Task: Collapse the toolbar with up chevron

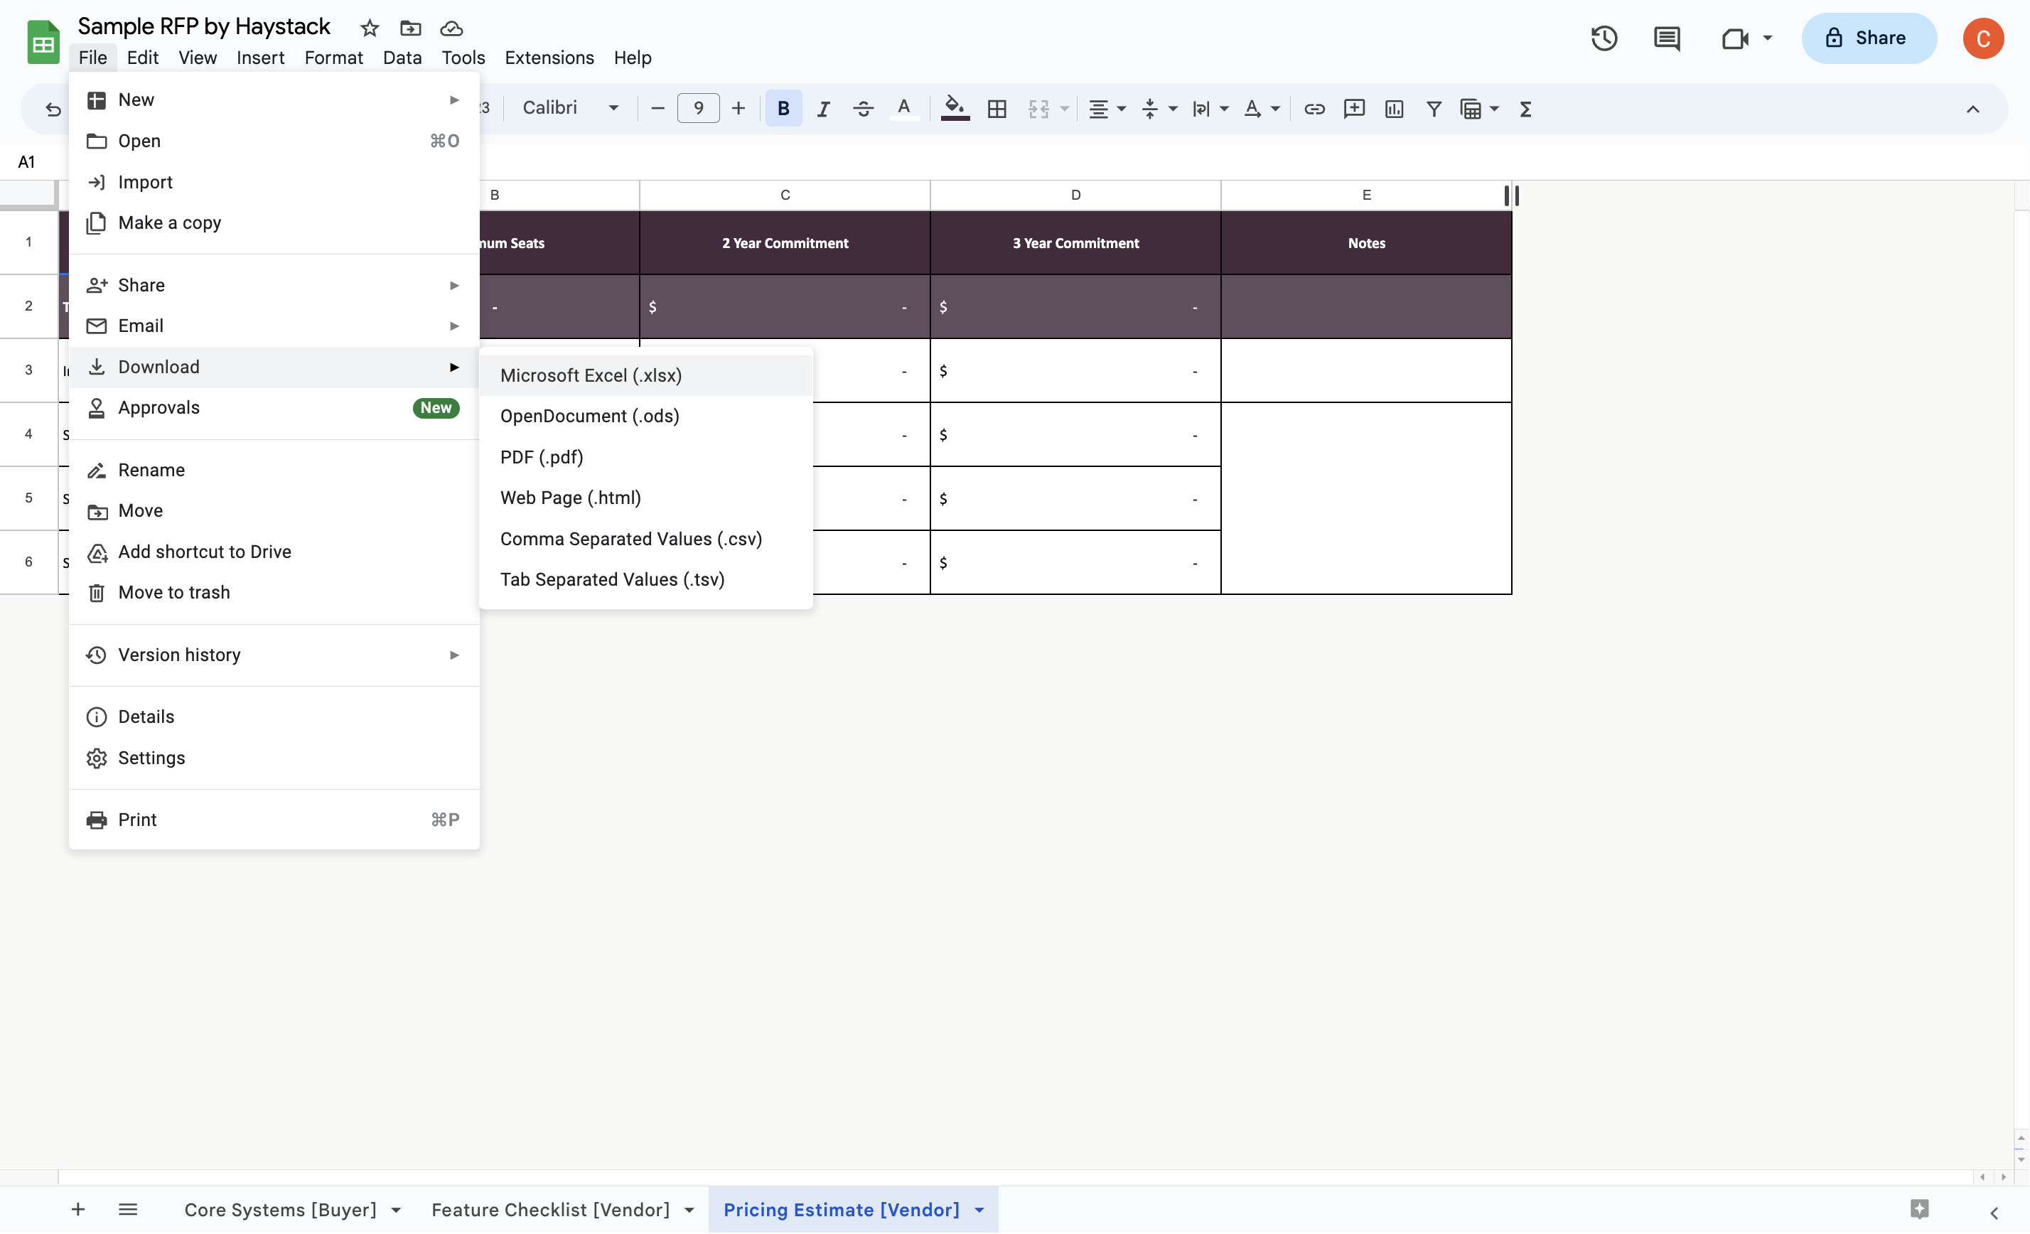Action: click(x=1972, y=109)
